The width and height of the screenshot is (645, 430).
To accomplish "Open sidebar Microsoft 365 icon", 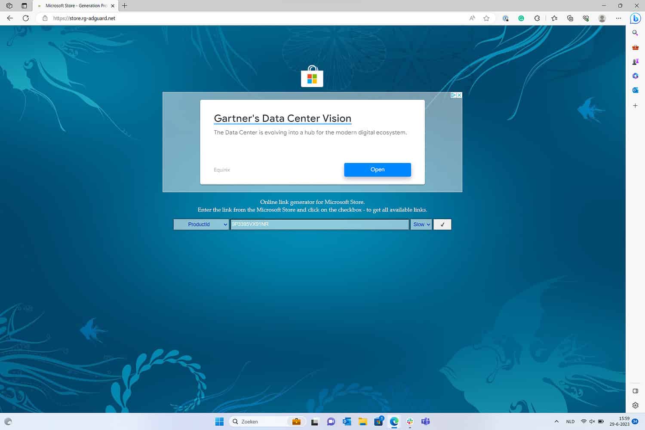I will 635,76.
